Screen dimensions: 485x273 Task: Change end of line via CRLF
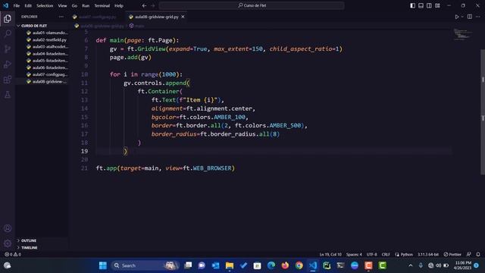tap(386, 255)
